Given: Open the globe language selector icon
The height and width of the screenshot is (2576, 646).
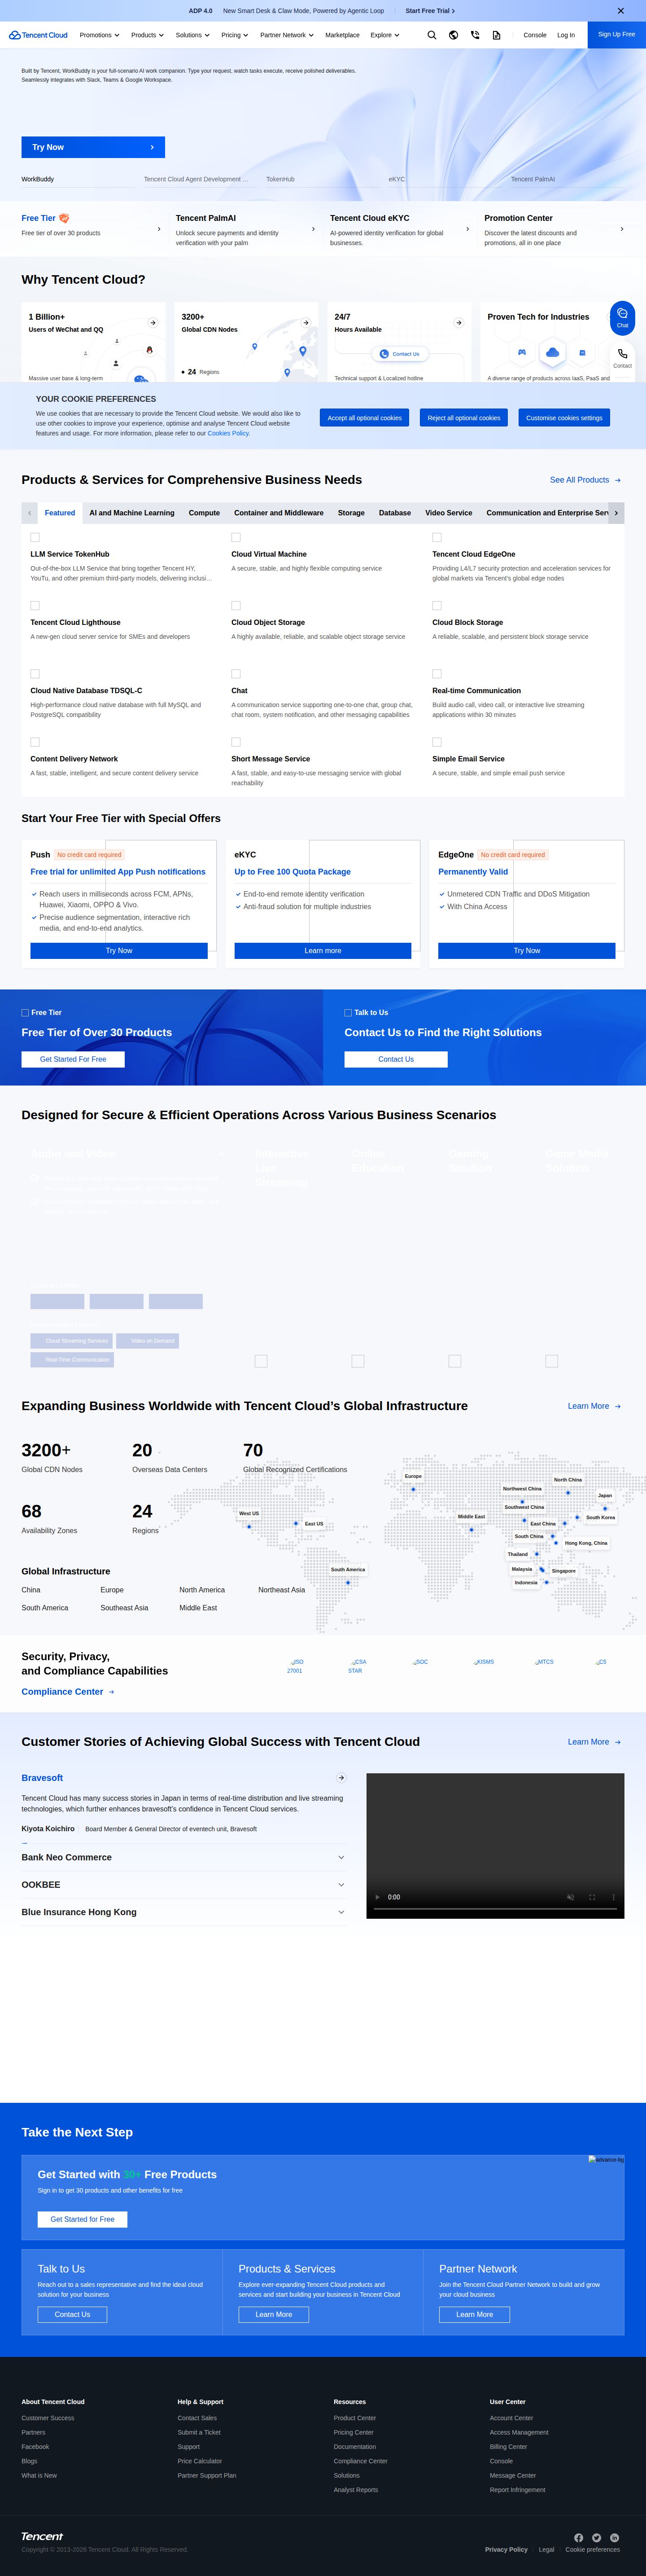Looking at the screenshot, I should pos(453,35).
